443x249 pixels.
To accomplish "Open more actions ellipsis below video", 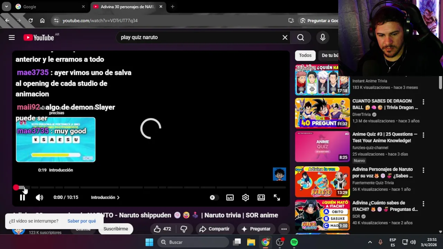I will [x=284, y=229].
